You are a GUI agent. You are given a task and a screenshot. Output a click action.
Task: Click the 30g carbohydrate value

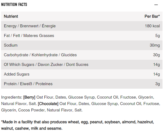pyautogui.click(x=157, y=55)
